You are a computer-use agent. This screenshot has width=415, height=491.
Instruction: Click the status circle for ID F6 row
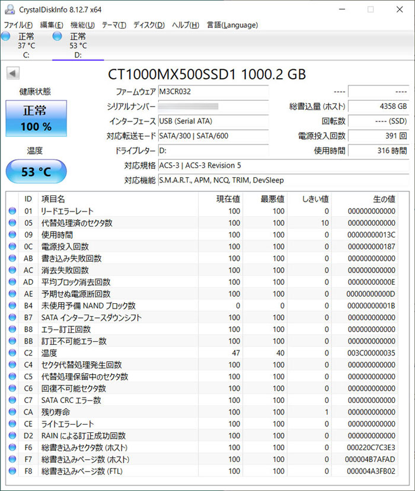[12, 448]
